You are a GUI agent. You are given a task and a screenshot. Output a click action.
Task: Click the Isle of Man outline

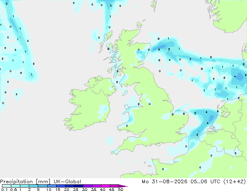(125, 93)
